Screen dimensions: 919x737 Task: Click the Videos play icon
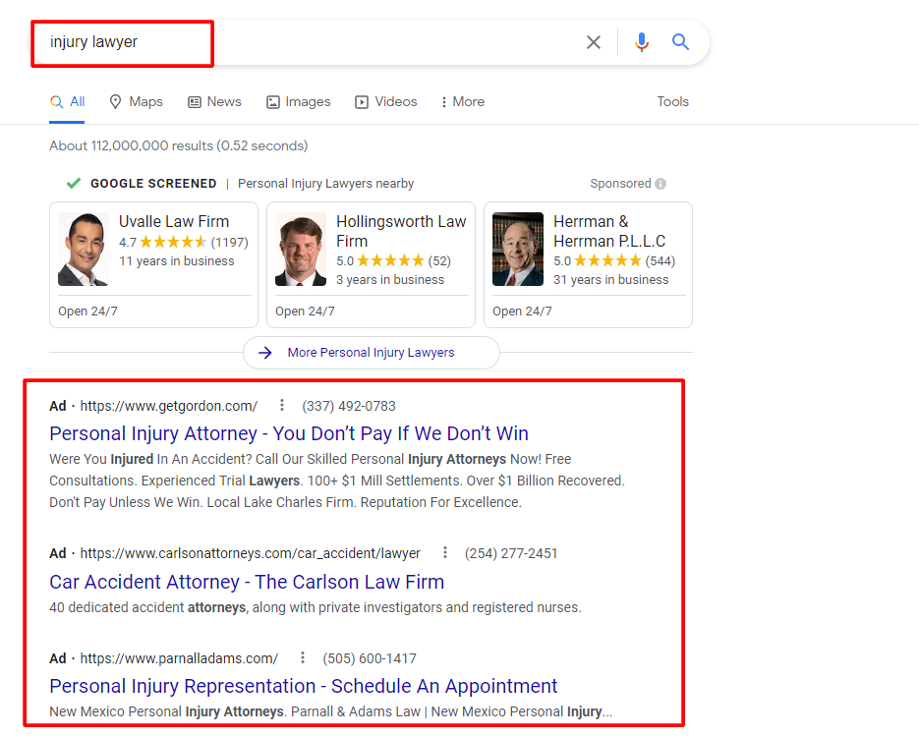361,101
